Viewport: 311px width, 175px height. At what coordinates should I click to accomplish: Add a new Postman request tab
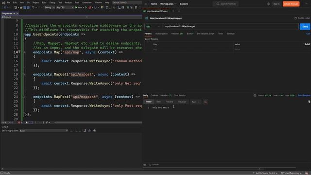point(173,11)
